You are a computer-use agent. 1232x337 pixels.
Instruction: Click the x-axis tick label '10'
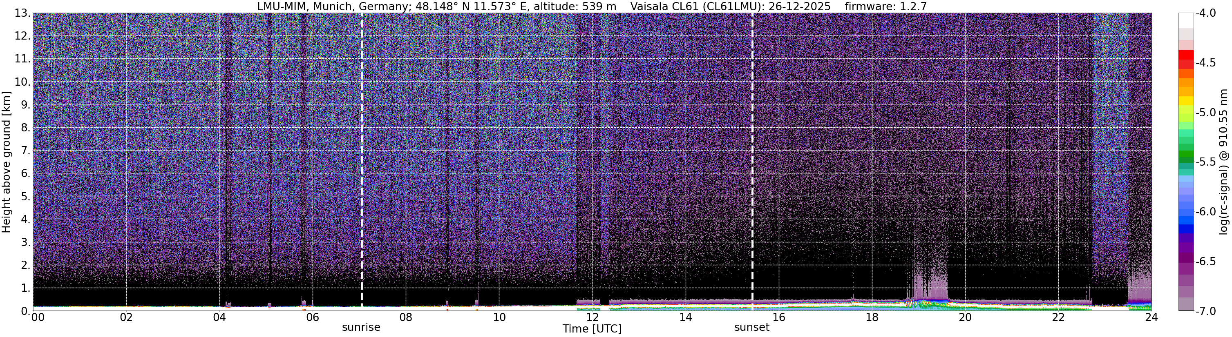(499, 317)
